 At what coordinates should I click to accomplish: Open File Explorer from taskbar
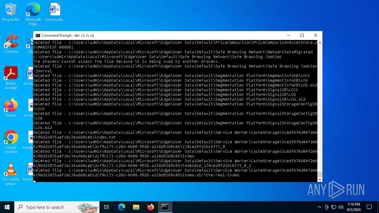tap(136, 207)
